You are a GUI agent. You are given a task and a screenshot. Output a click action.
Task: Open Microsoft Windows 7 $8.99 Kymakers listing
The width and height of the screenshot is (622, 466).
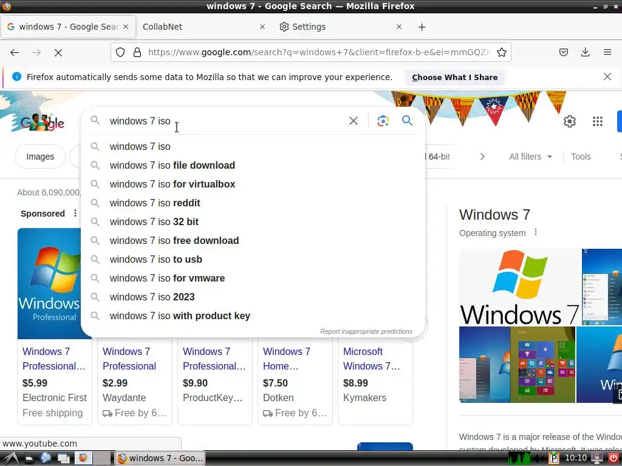[372, 359]
